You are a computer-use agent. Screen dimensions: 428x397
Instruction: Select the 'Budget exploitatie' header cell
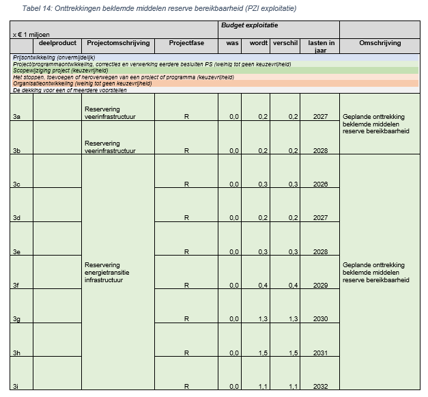coord(249,25)
